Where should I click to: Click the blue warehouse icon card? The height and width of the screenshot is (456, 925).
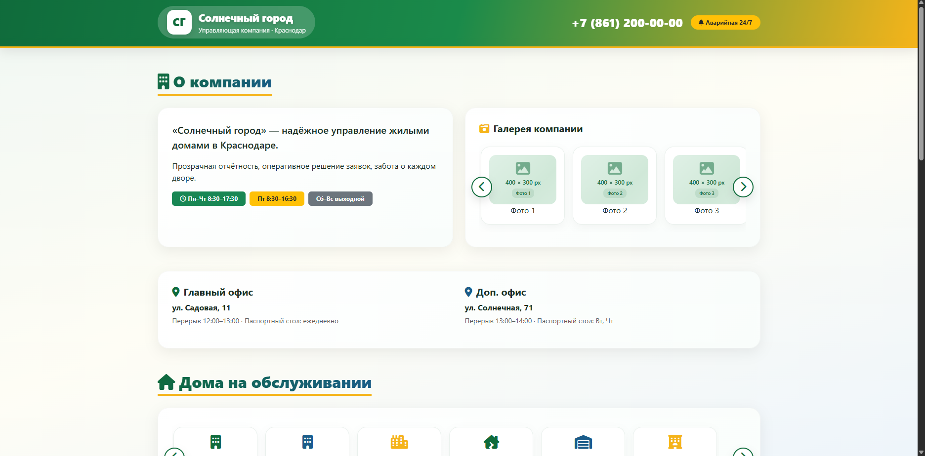coord(583,442)
